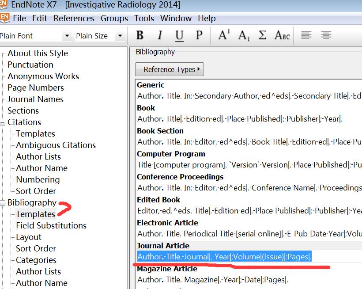Open the Edit menu
The height and width of the screenshot is (289, 362).
click(40, 18)
